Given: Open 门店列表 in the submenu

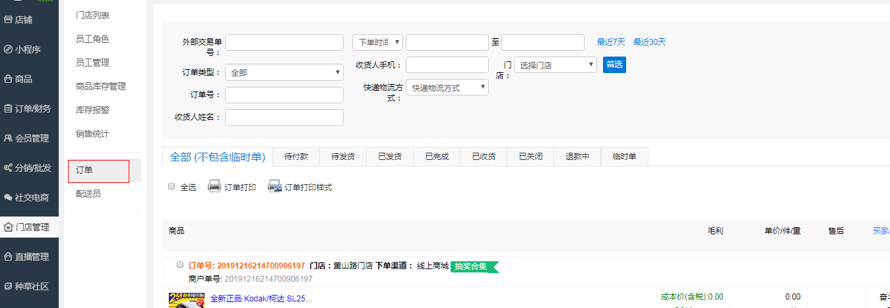Looking at the screenshot, I should pyautogui.click(x=93, y=15).
